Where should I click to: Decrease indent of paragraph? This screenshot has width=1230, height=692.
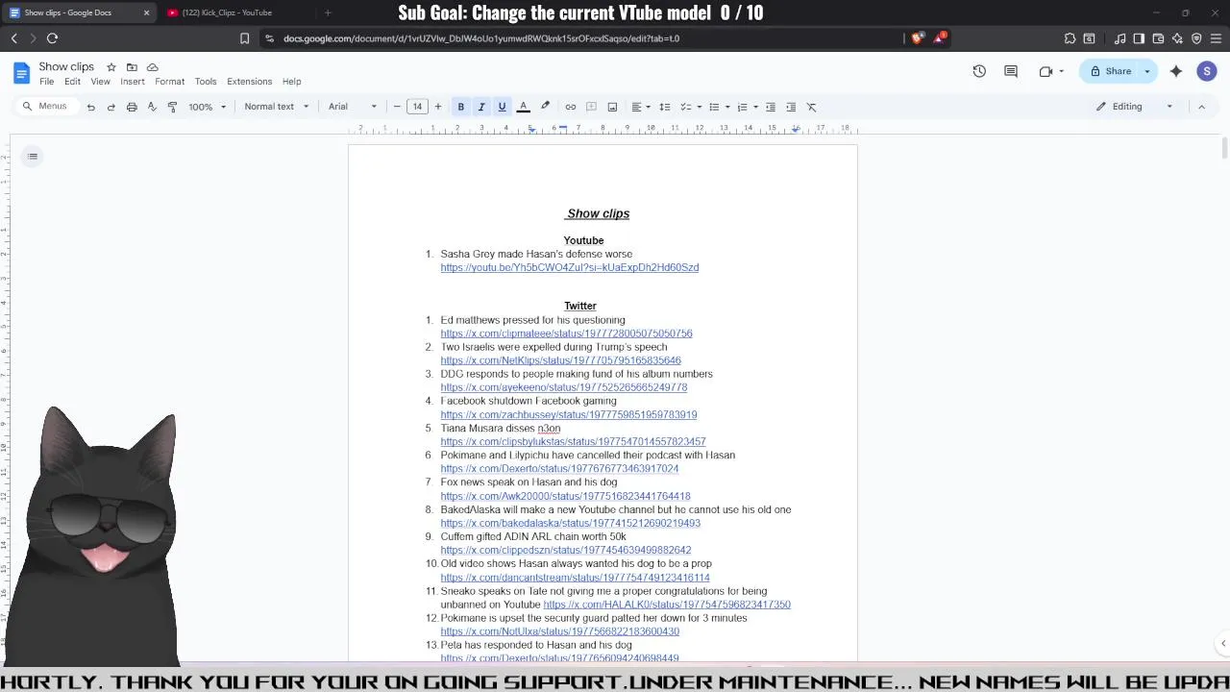click(771, 107)
